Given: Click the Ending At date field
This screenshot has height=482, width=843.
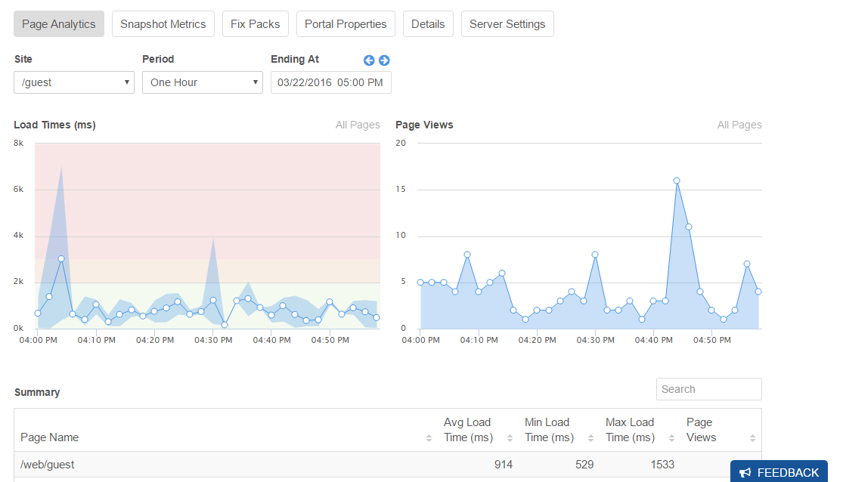Looking at the screenshot, I should (330, 82).
